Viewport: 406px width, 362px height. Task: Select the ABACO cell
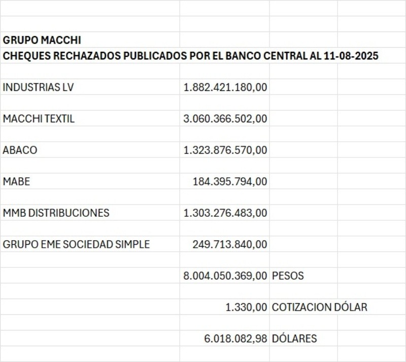pos(20,150)
